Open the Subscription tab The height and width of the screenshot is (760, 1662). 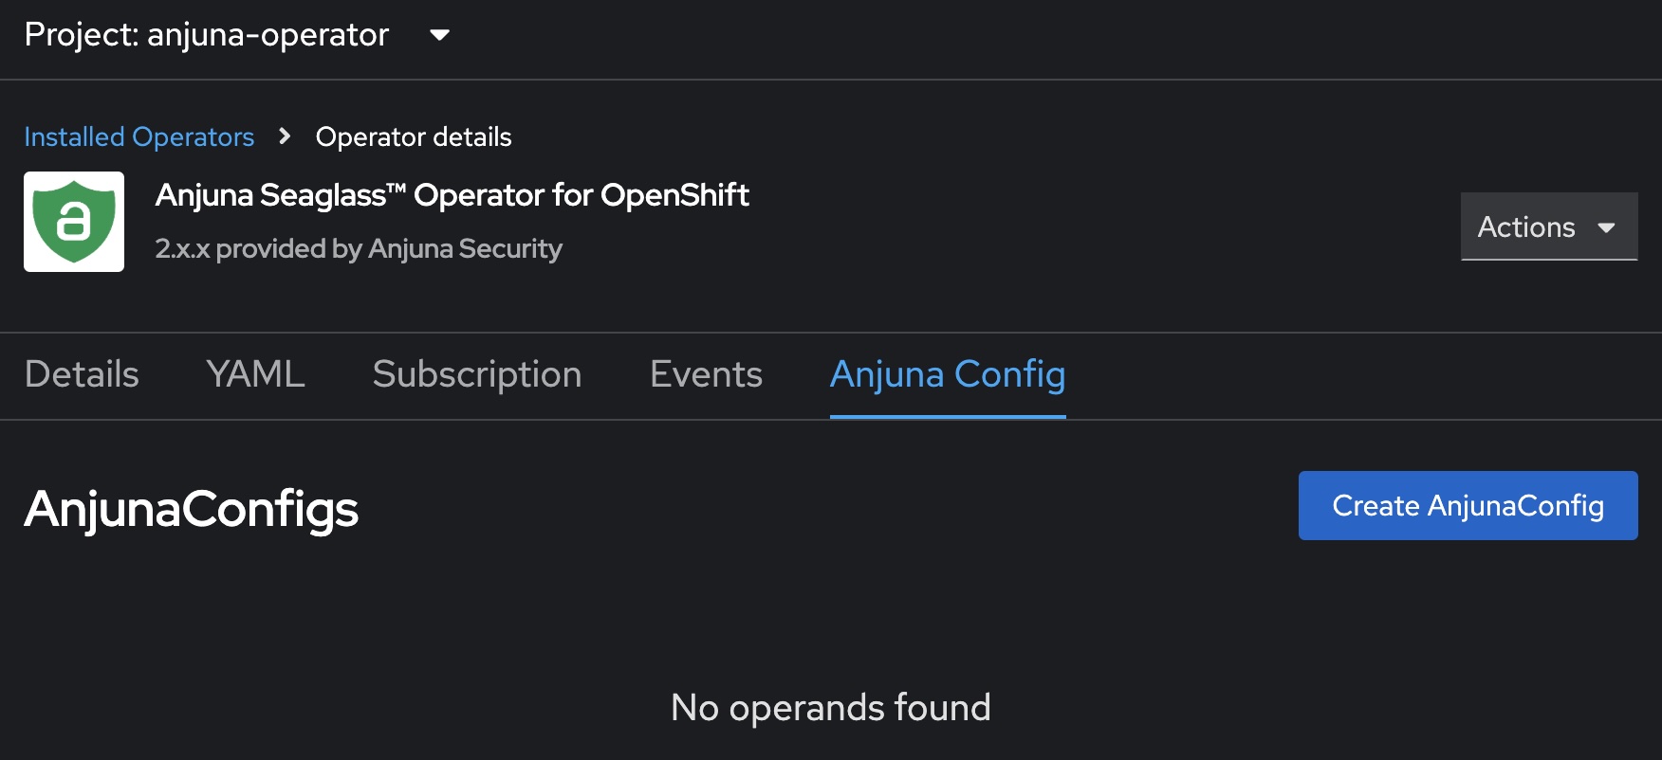pyautogui.click(x=477, y=375)
